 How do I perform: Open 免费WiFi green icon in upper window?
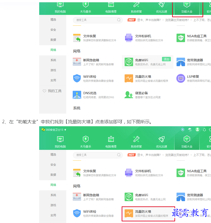(x=129, y=62)
